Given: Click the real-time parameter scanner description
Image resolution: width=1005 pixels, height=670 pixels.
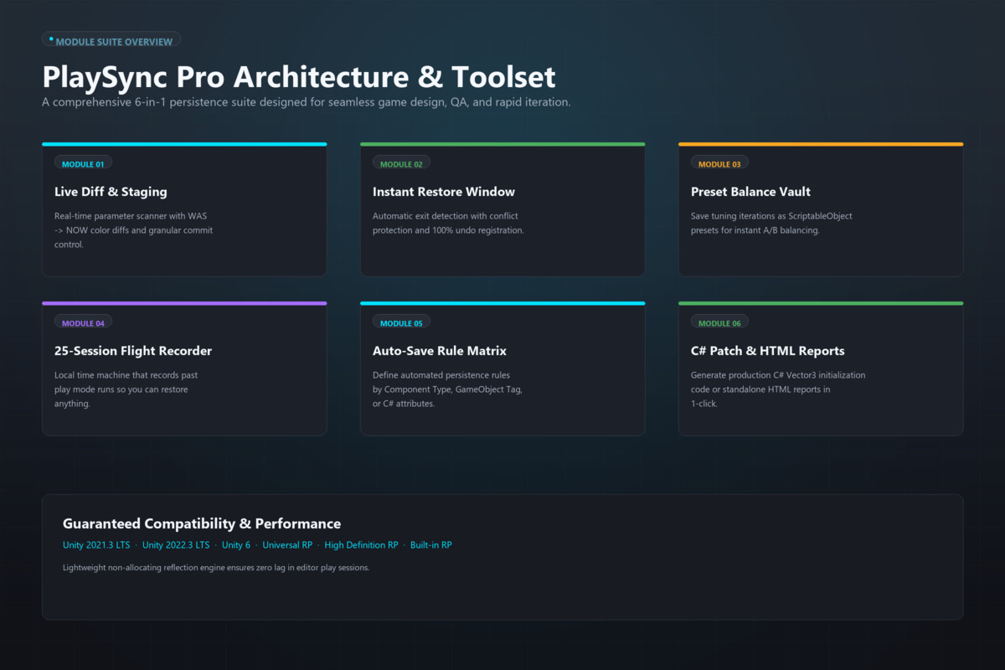Looking at the screenshot, I should pos(134,230).
